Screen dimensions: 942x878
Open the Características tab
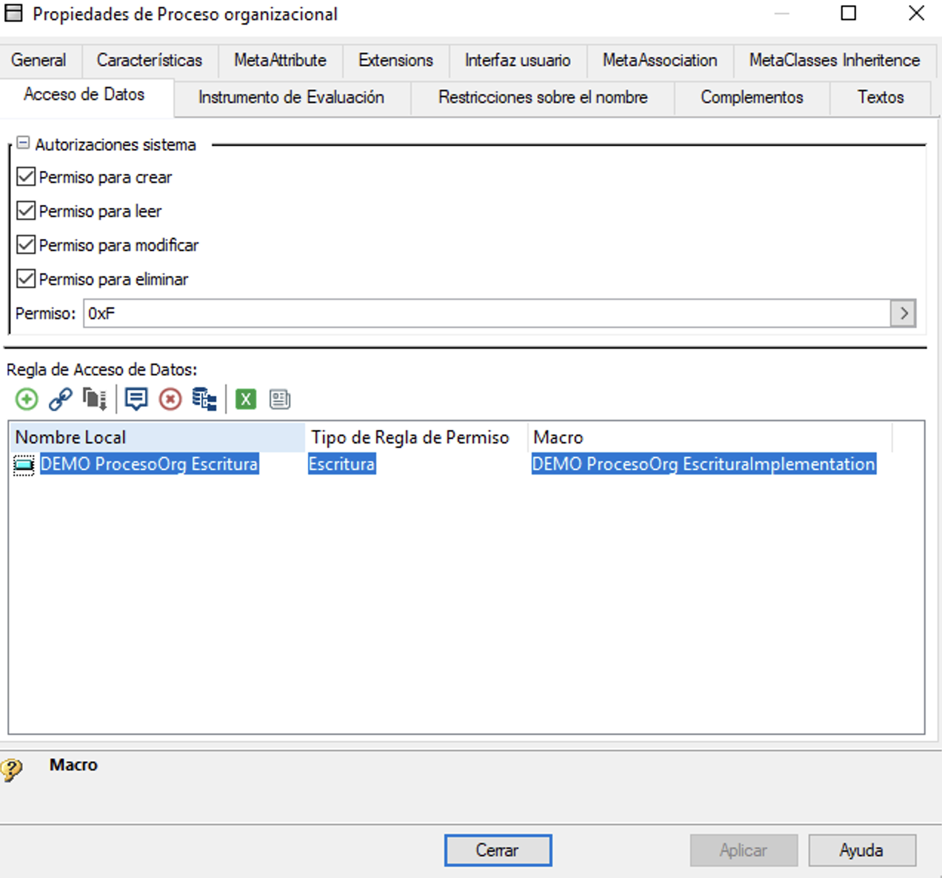150,61
